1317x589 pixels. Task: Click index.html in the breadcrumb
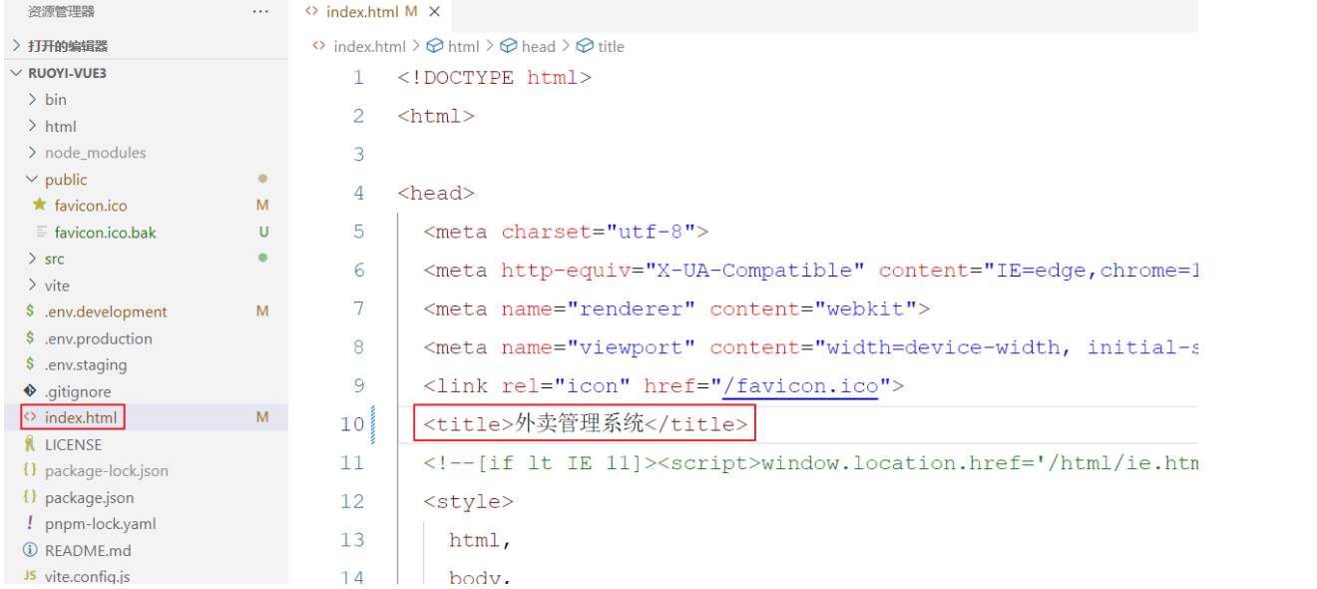[x=369, y=46]
